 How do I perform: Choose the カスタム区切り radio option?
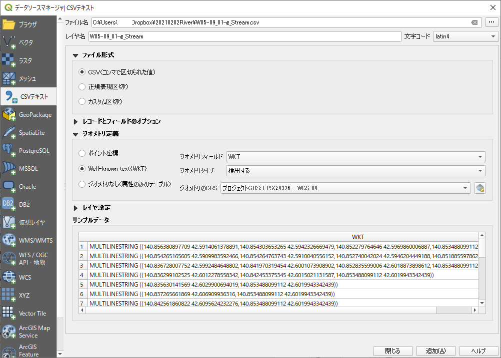click(82, 101)
